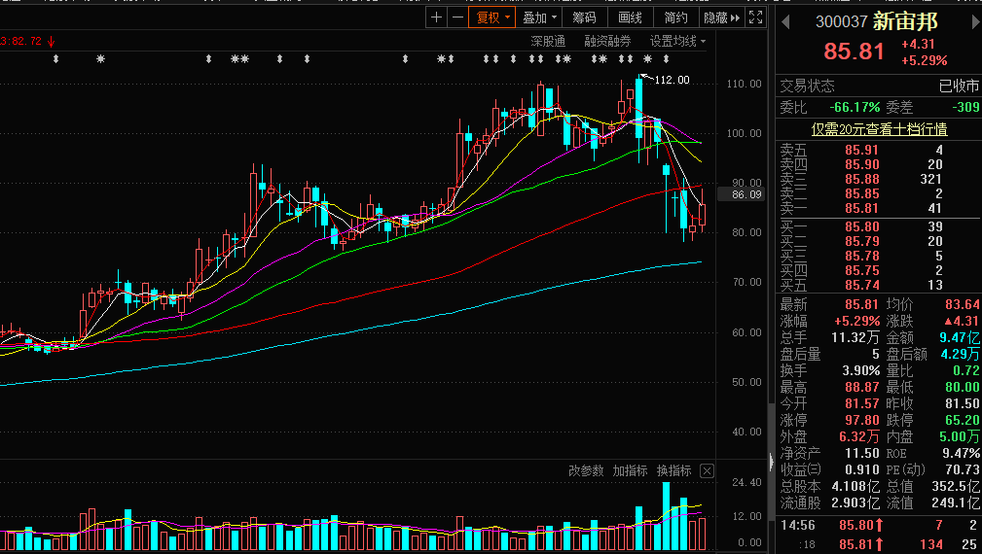The image size is (982, 554).
Task: Click the 交易状态 trading status label
Action: [807, 86]
